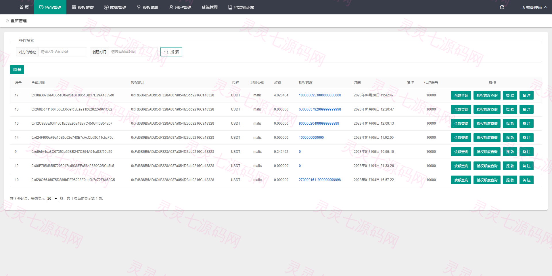Click authorization amount 630000379299999999998
The image size is (552, 276).
pyautogui.click(x=320, y=109)
